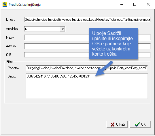Screen dimensions: 155x136
Task: Minimize the Predlošci za knjiženja window
Action: (x=122, y=4)
